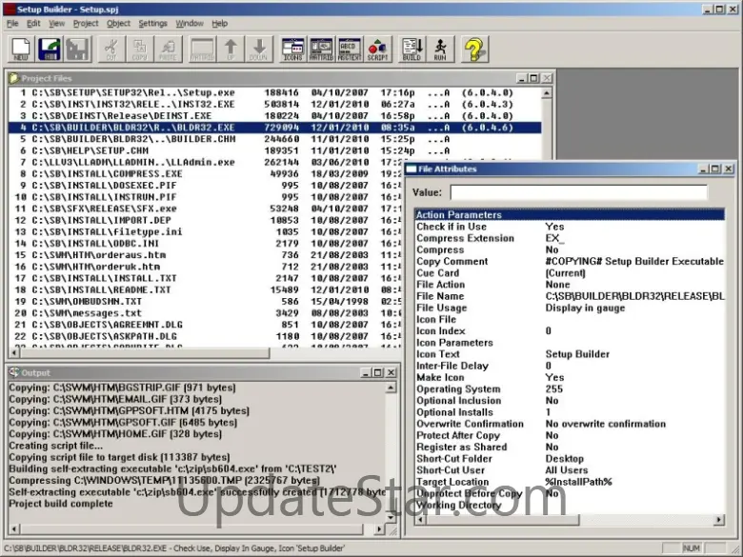The height and width of the screenshot is (557, 743).
Task: Click the active ATTRIB toolbar icon beside ICONS
Action: (x=321, y=49)
